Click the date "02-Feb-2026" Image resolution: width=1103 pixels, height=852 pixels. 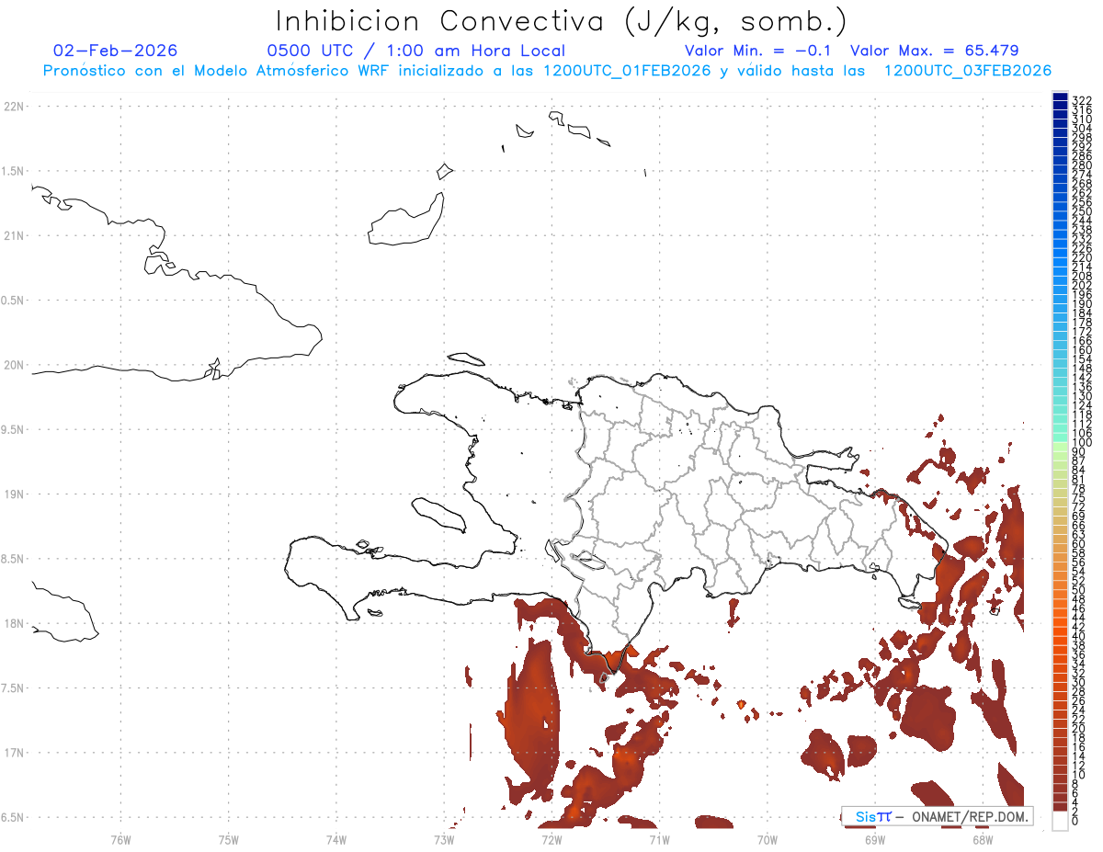click(x=116, y=51)
